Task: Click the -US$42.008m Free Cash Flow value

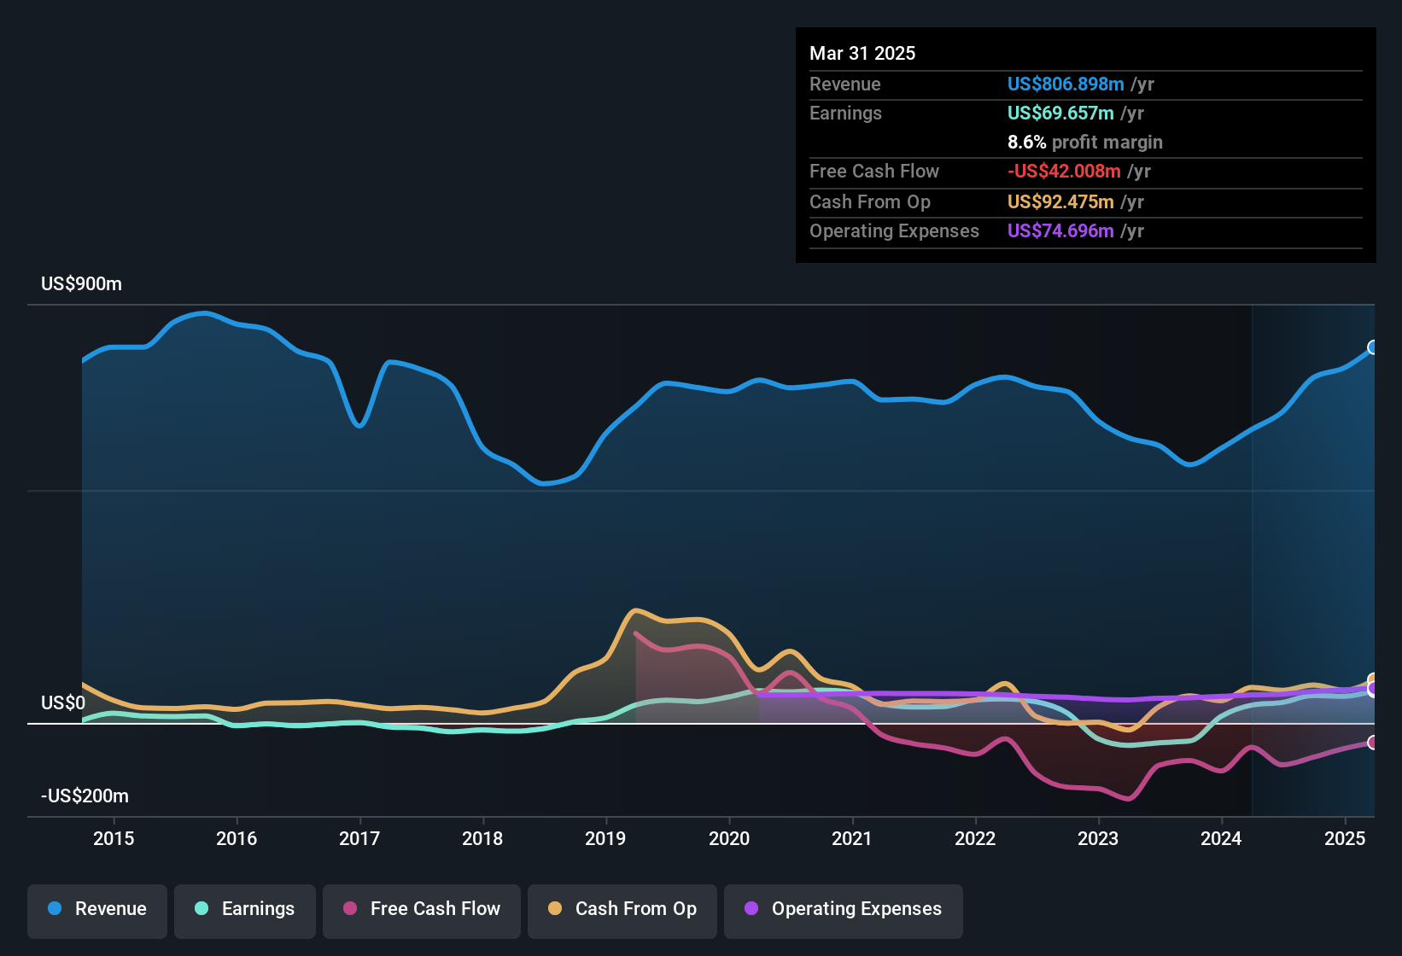Action: 1065,172
